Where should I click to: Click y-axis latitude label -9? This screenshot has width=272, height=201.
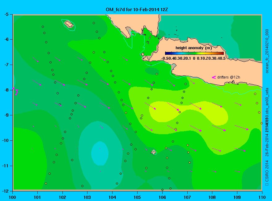coord(6,115)
